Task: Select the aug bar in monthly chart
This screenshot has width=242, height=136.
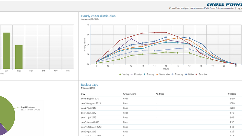Action: pos(19,57)
